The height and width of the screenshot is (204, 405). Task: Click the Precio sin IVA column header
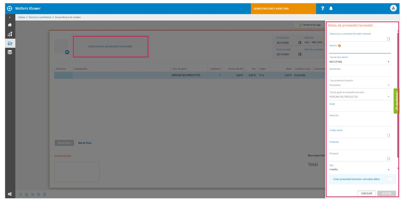(236, 69)
